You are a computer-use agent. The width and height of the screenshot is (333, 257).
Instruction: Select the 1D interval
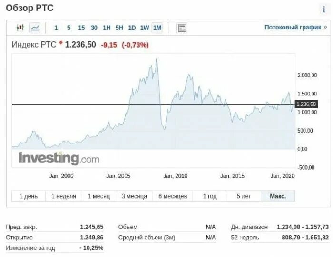click(x=132, y=28)
